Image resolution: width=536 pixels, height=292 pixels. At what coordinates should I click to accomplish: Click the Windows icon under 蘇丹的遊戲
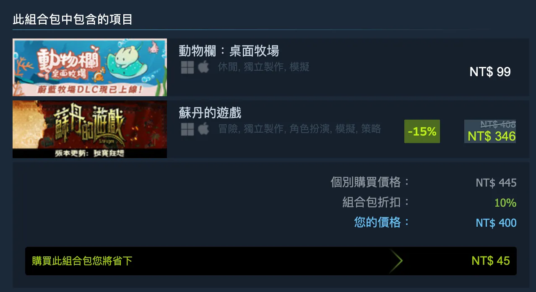pos(187,129)
